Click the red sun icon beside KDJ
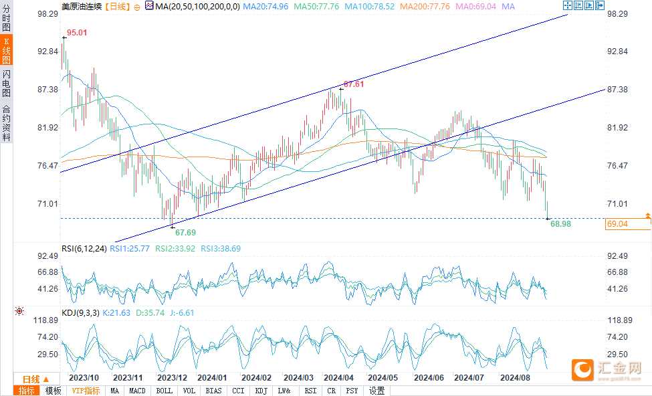 tap(19, 311)
